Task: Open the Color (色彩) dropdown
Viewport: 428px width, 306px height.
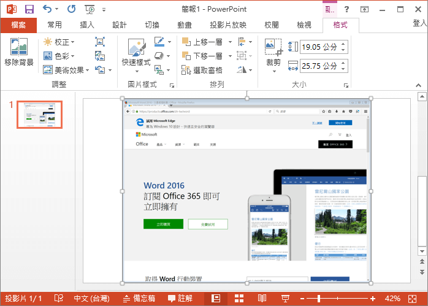Action: pyautogui.click(x=59, y=56)
